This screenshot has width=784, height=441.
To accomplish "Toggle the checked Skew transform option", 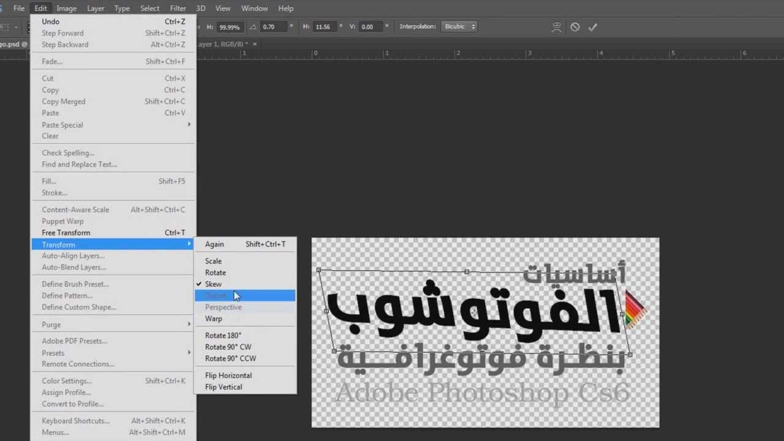I will pos(245,284).
